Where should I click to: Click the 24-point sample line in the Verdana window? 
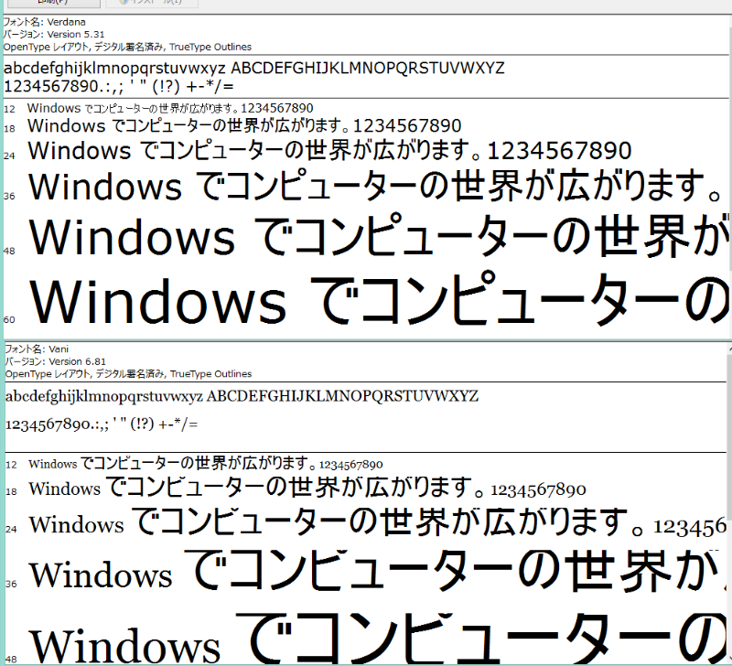(x=329, y=151)
